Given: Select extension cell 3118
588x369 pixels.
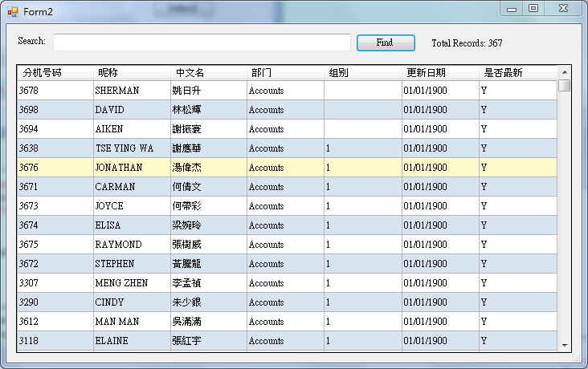Looking at the screenshot, I should coord(55,341).
